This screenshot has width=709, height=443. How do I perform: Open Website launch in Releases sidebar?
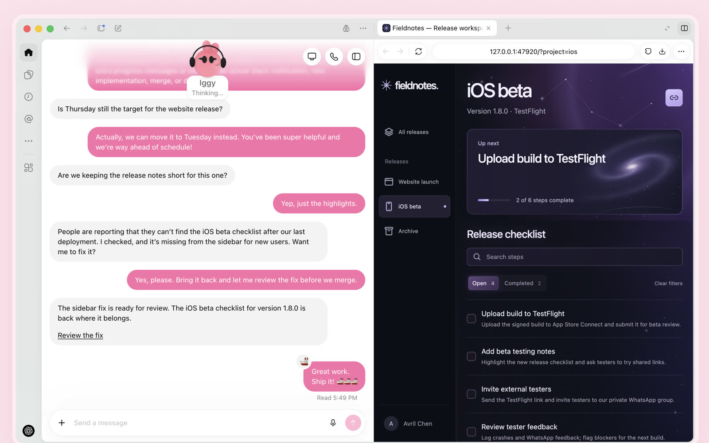point(414,182)
